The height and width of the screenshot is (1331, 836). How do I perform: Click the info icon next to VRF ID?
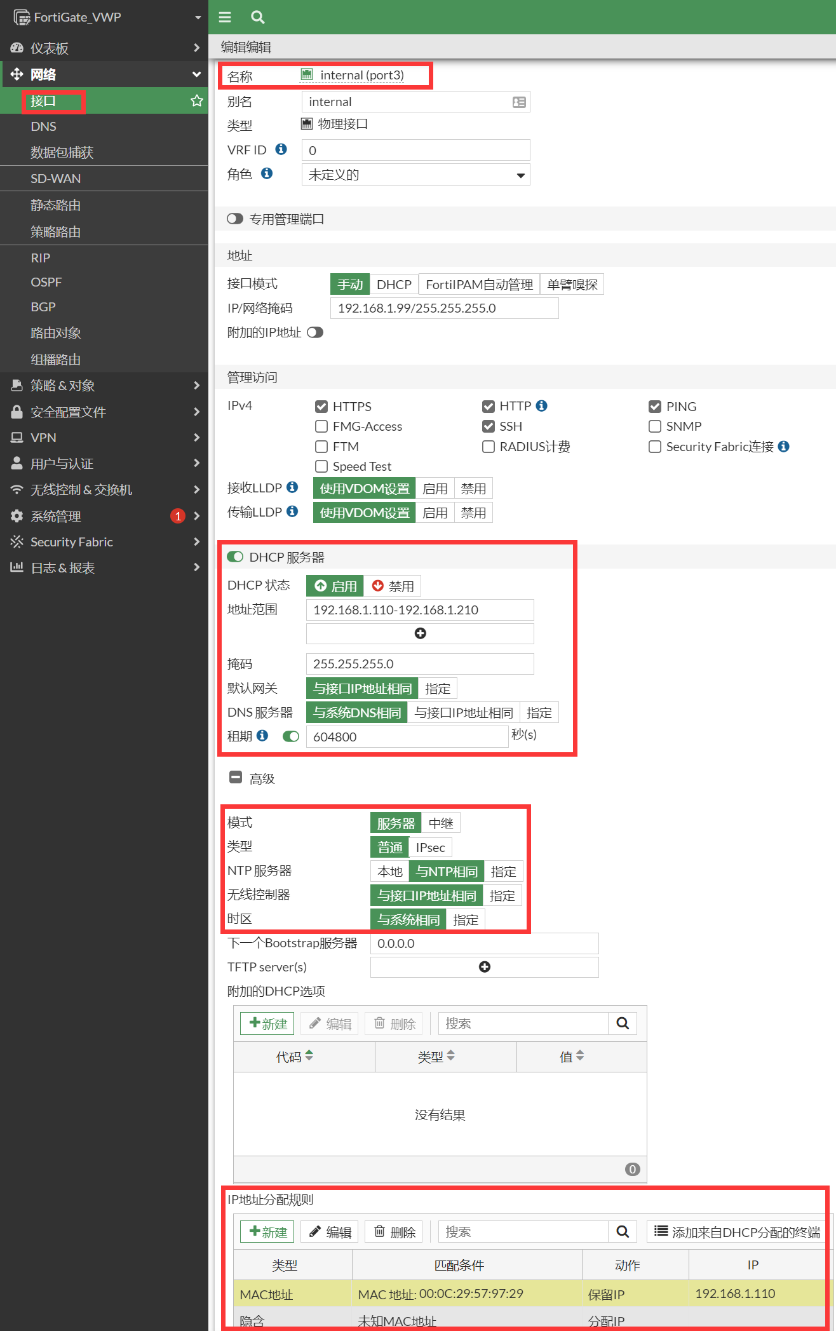point(281,149)
